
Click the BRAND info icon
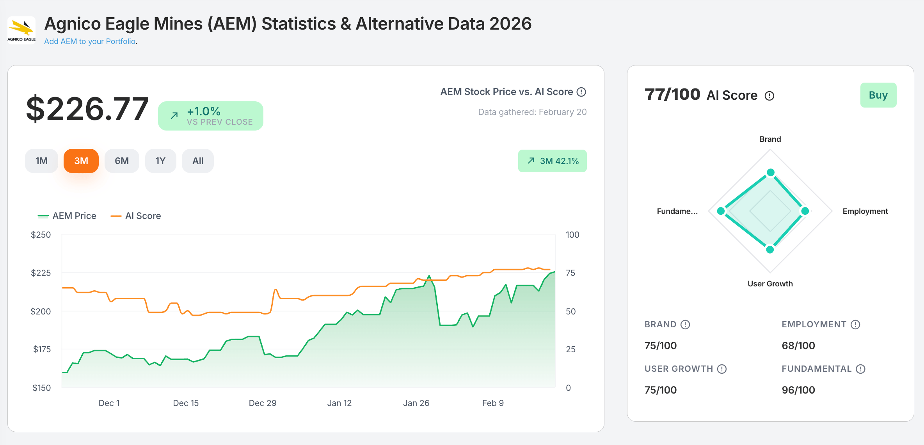685,325
